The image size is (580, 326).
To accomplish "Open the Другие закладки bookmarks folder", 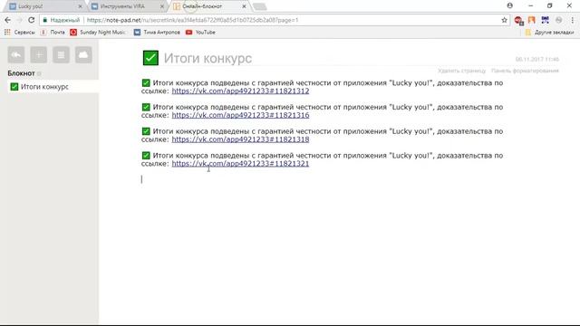I will tap(550, 33).
